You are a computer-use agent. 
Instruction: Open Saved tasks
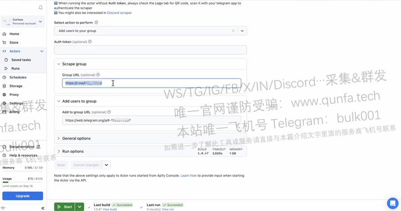pyautogui.click(x=21, y=60)
